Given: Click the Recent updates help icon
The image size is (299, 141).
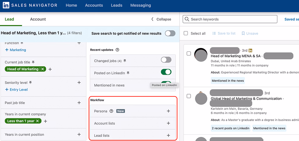Looking at the screenshot, I should click(x=117, y=50).
